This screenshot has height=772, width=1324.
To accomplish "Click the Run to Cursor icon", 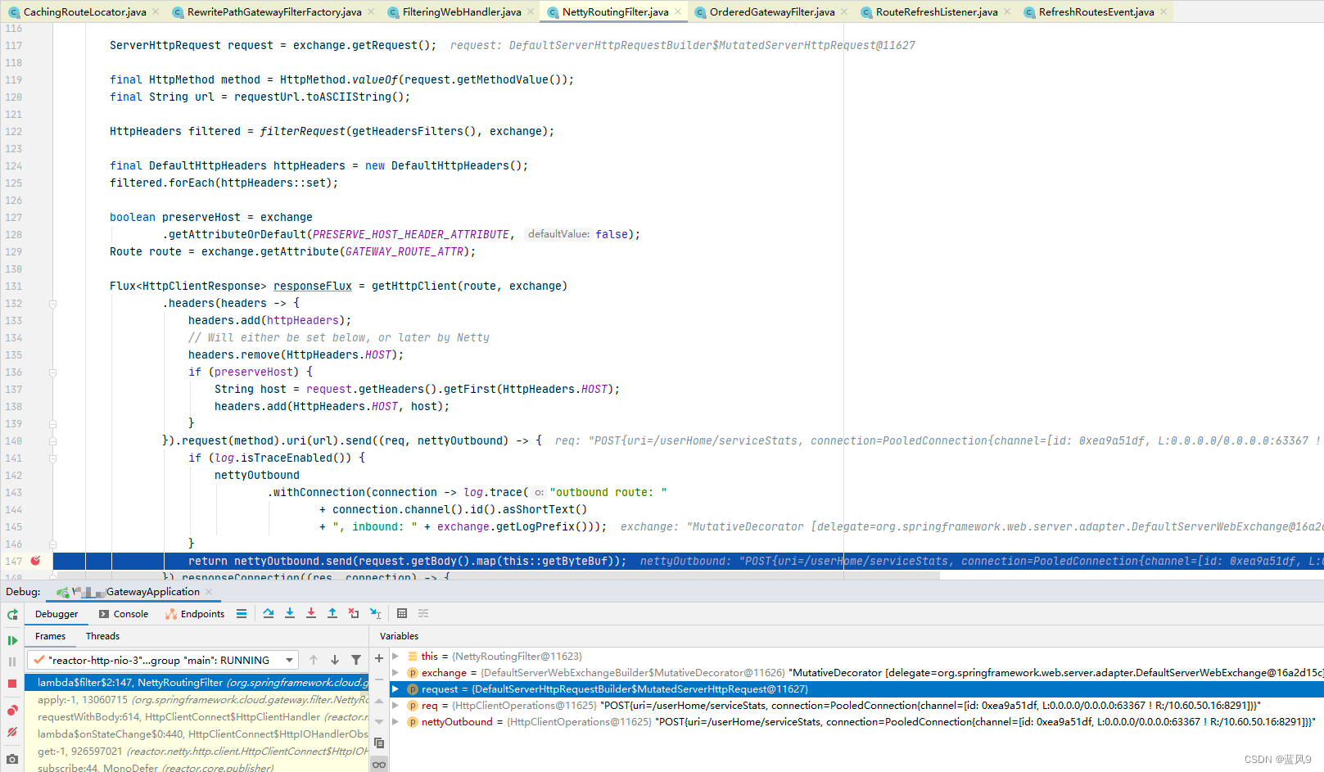I will pos(375,613).
